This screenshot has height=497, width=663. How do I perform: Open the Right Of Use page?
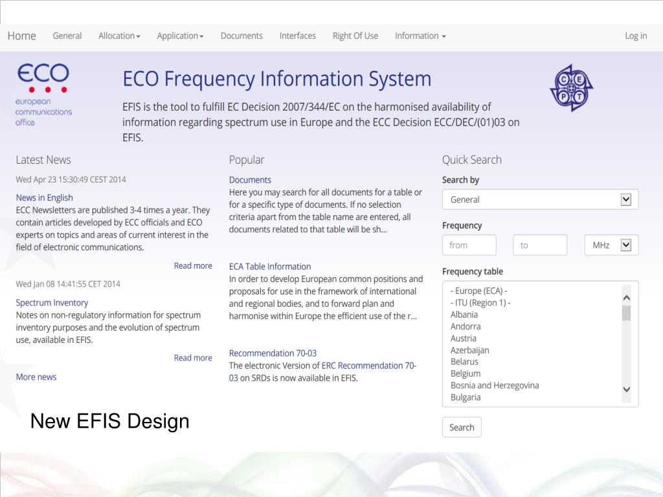(x=355, y=36)
